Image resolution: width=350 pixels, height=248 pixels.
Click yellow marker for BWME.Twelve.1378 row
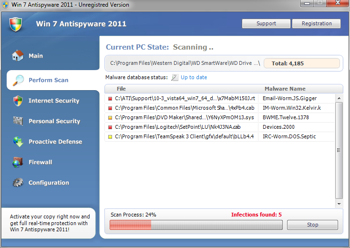tap(110, 117)
